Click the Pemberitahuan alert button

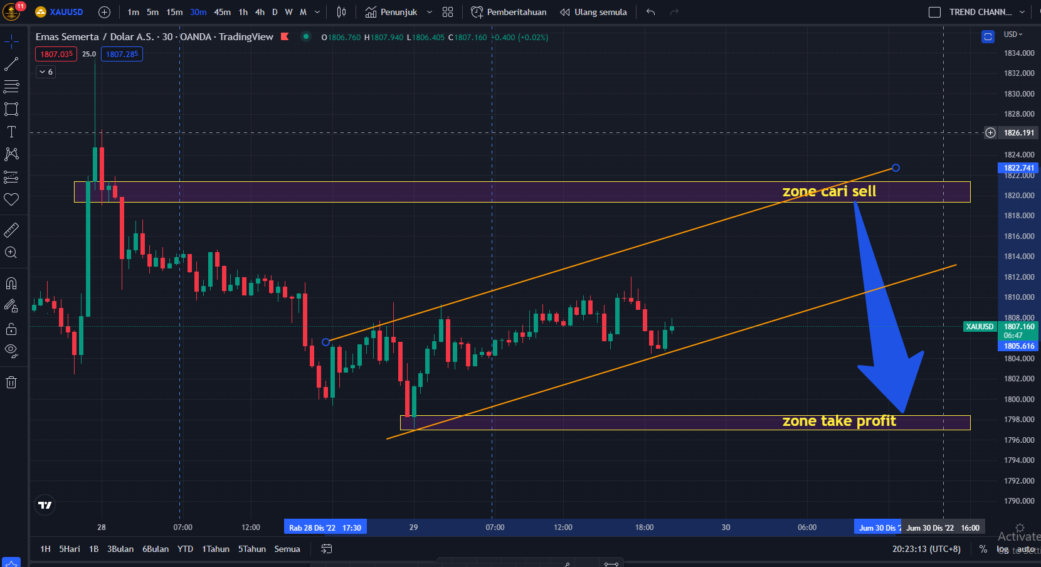[x=509, y=12]
